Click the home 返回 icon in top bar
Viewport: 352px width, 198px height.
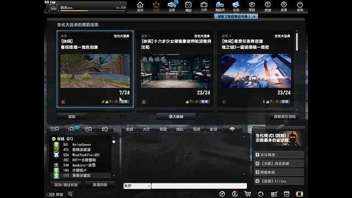pyautogui.click(x=140, y=7)
